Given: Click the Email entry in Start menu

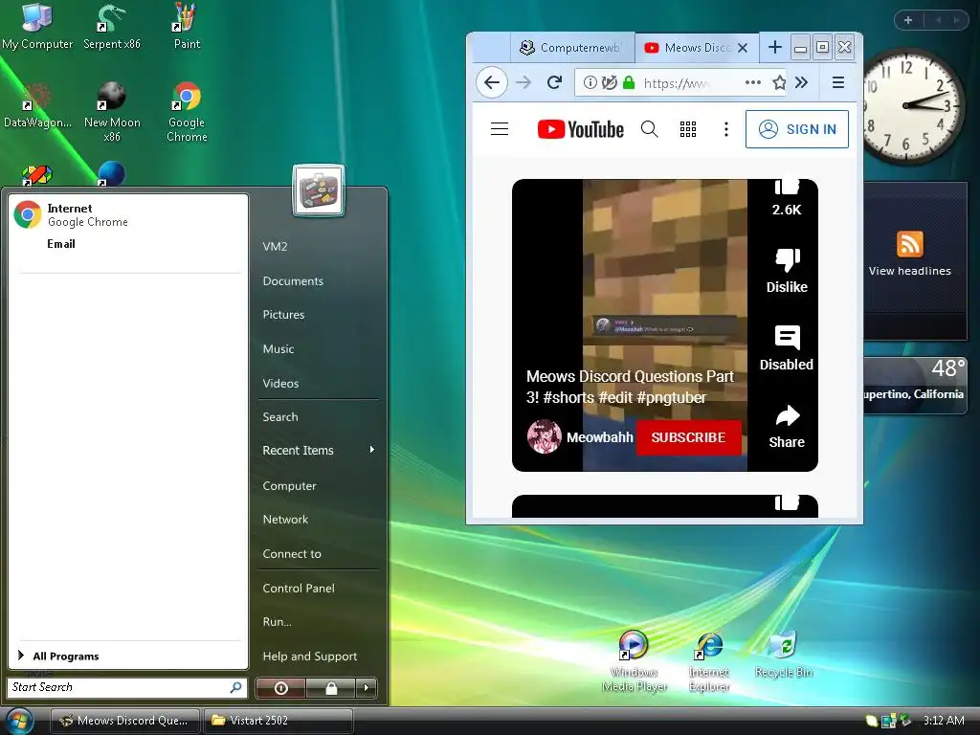Looking at the screenshot, I should (x=61, y=244).
